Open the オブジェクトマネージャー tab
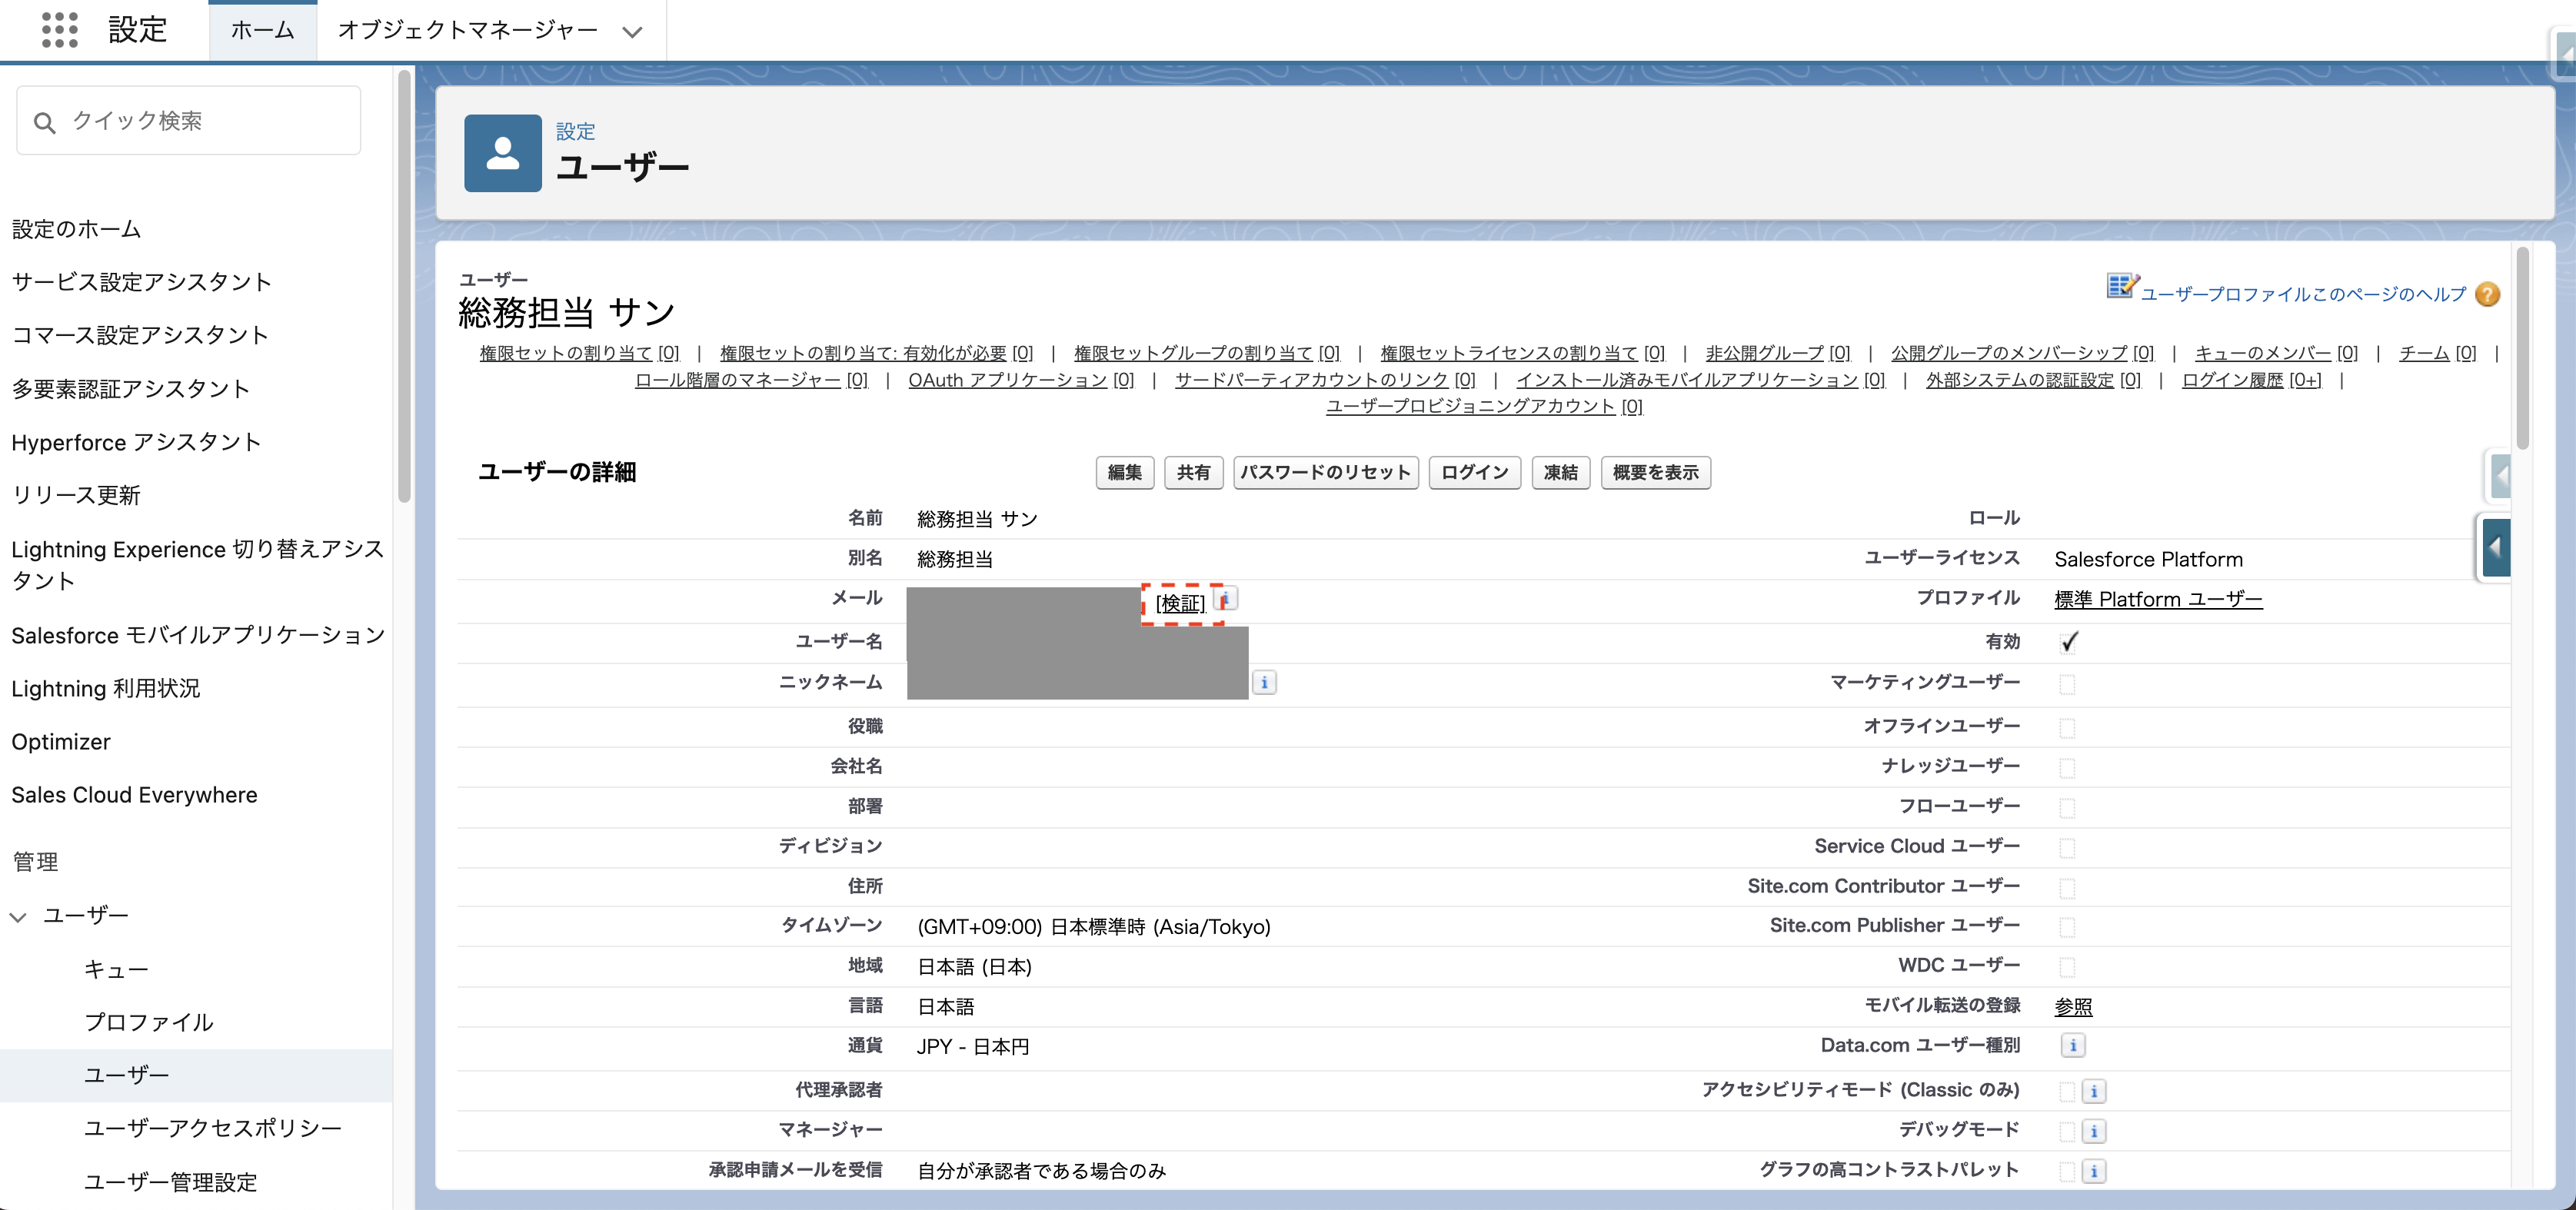The width and height of the screenshot is (2576, 1210). pyautogui.click(x=467, y=30)
